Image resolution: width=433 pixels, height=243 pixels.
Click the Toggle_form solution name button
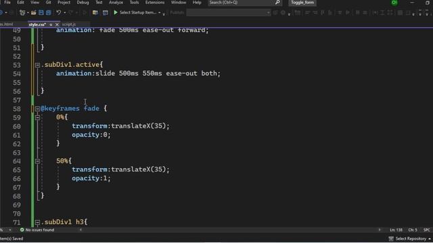click(x=302, y=3)
